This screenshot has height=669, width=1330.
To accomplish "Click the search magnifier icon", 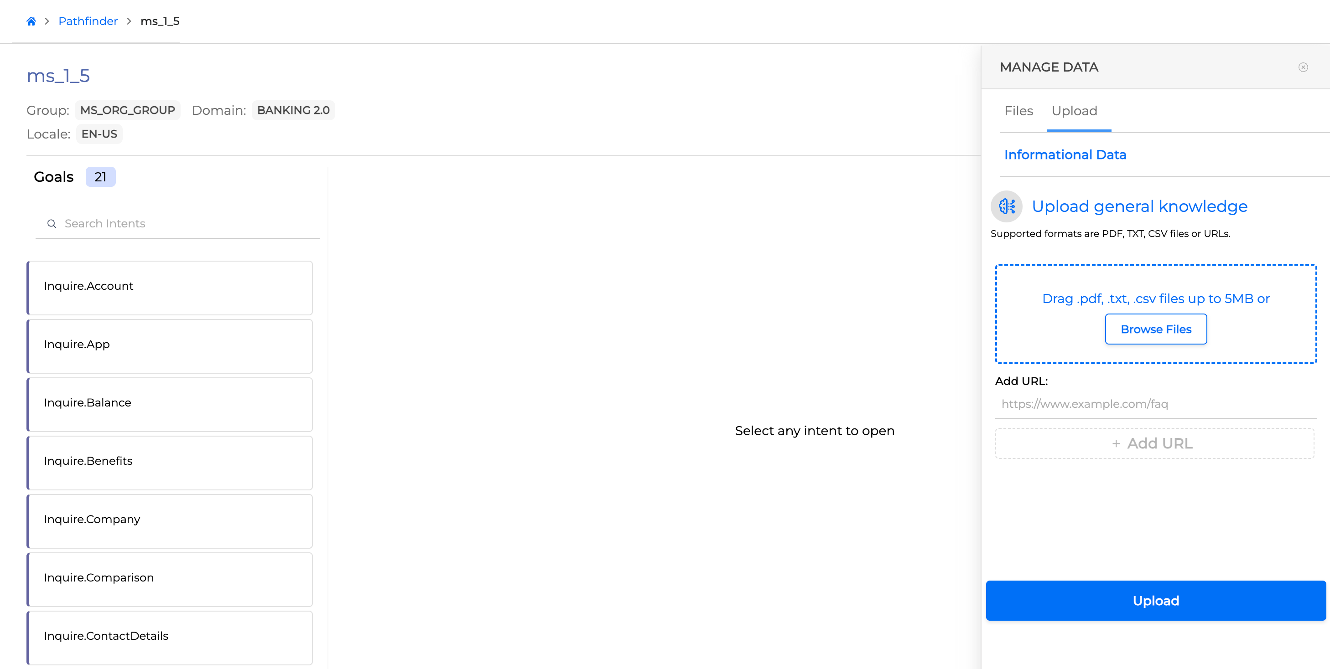I will click(x=52, y=223).
